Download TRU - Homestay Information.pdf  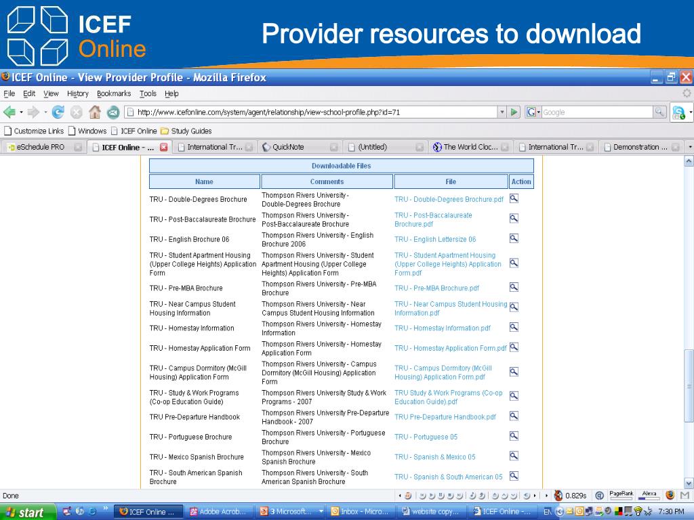click(443, 328)
